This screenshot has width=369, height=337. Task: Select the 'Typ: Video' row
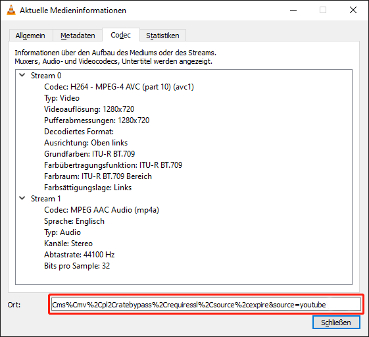(62, 98)
